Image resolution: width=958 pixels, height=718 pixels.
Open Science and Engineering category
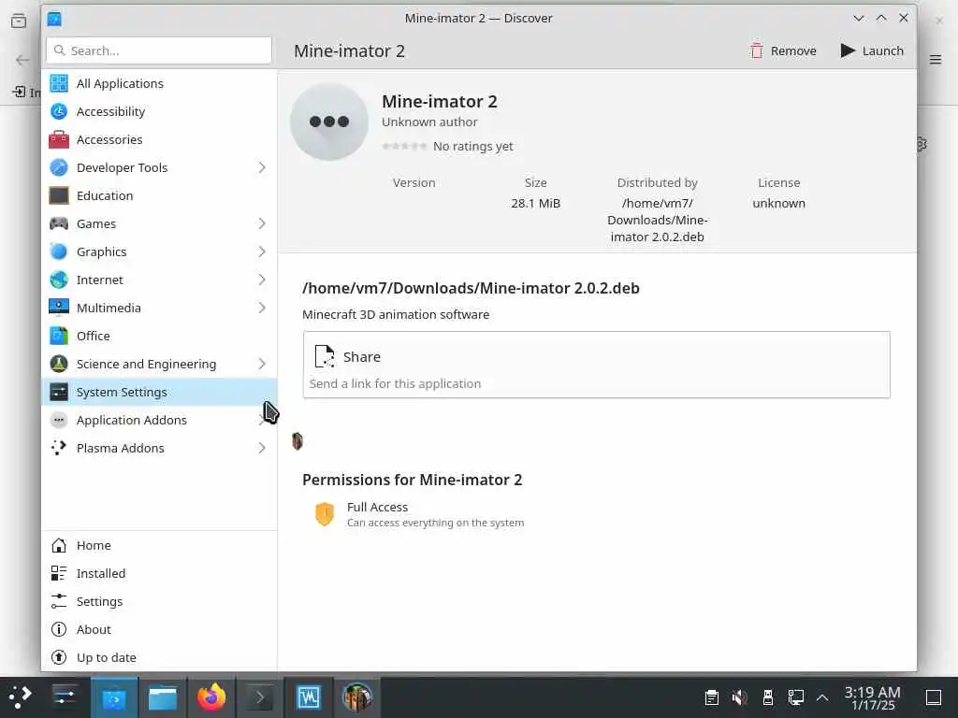(159, 365)
